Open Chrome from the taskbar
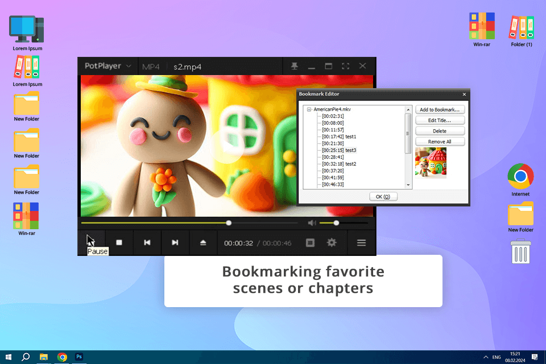This screenshot has height=364, width=546. [x=62, y=357]
